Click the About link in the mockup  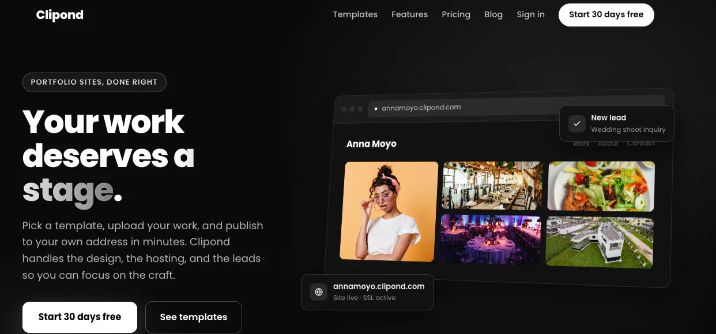pos(608,143)
